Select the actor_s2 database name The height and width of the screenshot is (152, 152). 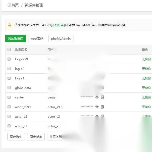[x=21, y=117]
